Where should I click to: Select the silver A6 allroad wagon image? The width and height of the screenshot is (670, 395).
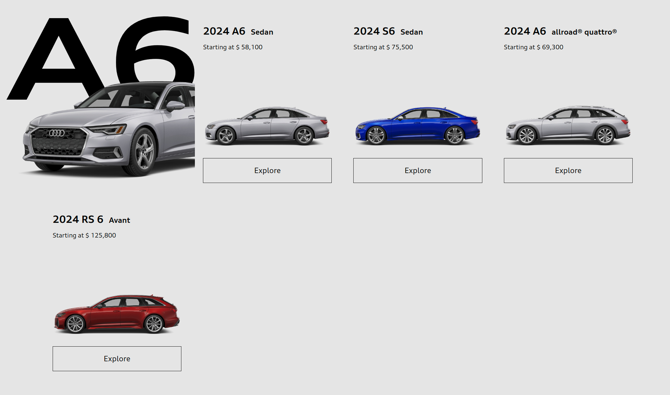568,125
